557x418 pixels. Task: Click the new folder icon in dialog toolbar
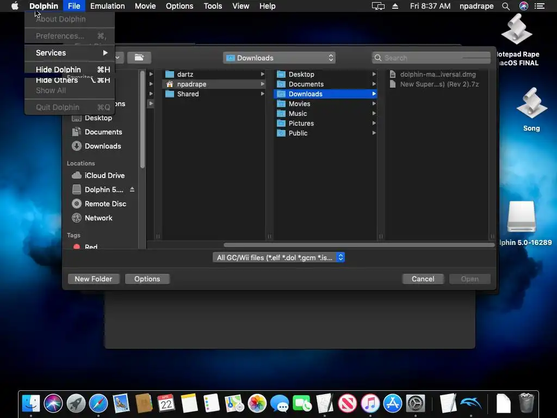coord(139,58)
